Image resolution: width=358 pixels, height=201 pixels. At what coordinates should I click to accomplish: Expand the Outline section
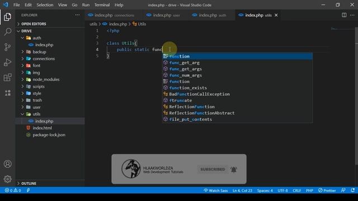coord(29,183)
